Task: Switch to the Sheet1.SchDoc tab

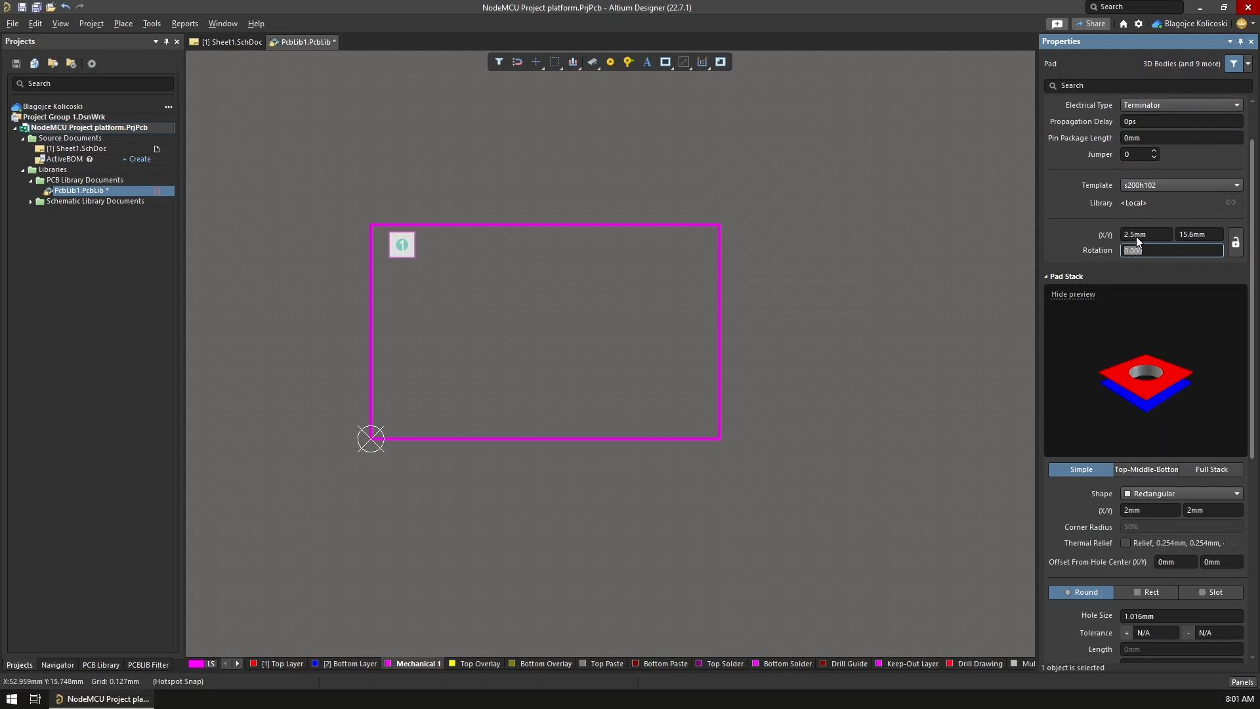Action: click(226, 42)
